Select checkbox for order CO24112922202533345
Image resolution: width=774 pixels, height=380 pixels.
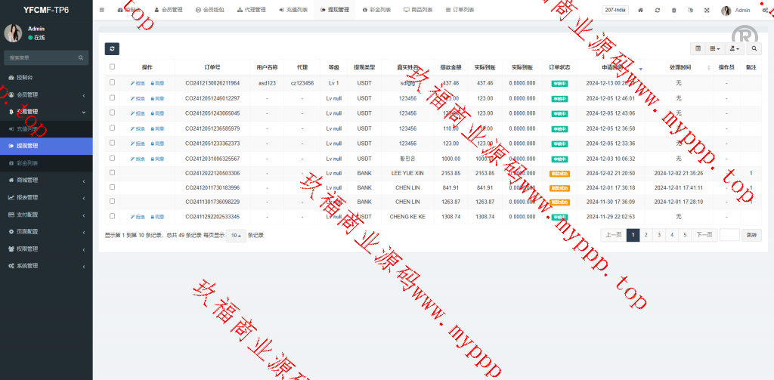[x=112, y=216]
